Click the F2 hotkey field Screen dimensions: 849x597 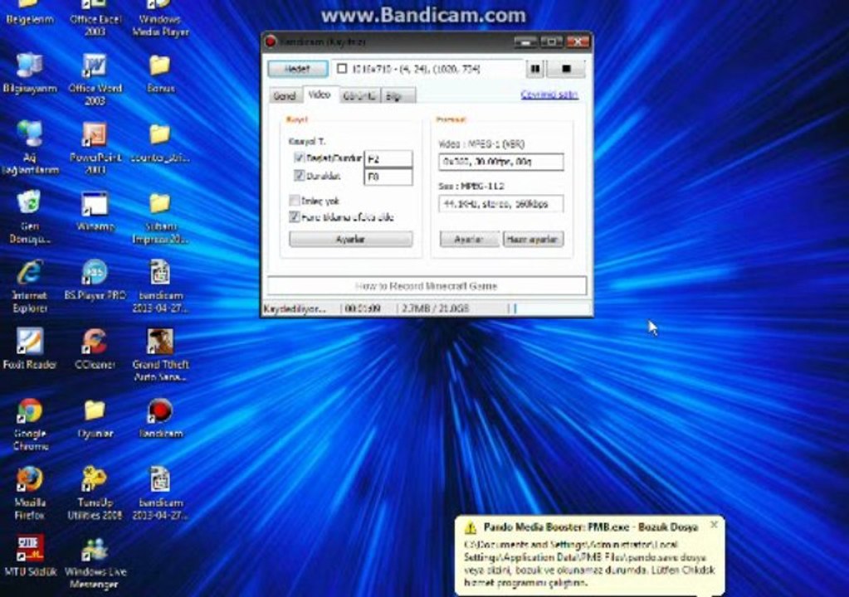pos(388,158)
